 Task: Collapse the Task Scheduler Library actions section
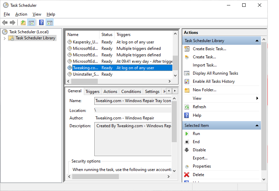click(257, 41)
